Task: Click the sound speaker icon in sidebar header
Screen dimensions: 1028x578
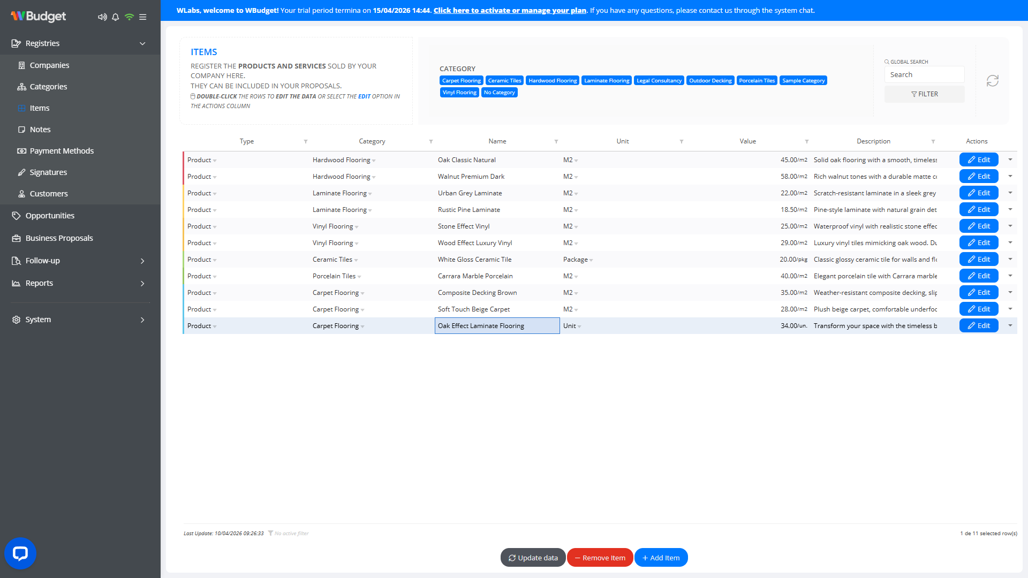Action: (102, 17)
